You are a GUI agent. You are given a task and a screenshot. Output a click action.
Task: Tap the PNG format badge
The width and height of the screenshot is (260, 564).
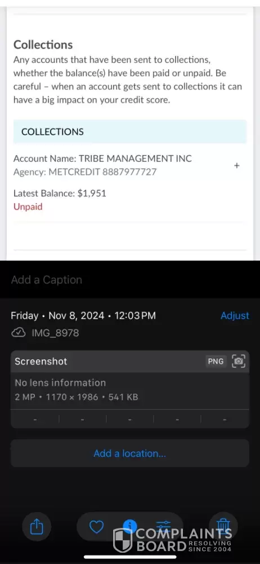coord(216,361)
